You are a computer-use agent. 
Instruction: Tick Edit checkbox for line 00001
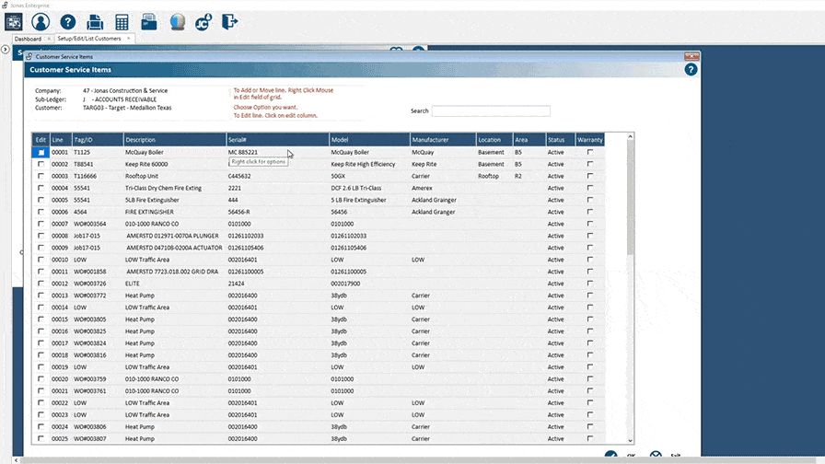pos(41,153)
